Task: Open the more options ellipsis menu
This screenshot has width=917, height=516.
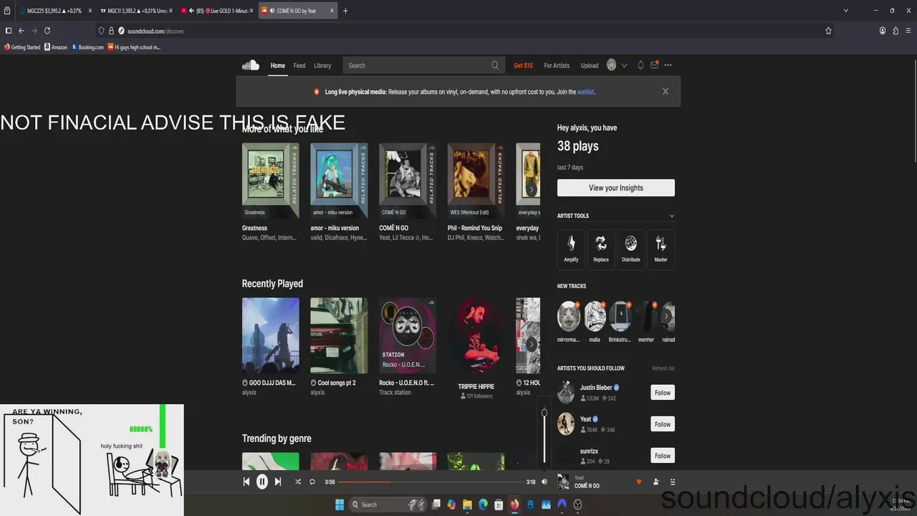Action: pos(668,65)
